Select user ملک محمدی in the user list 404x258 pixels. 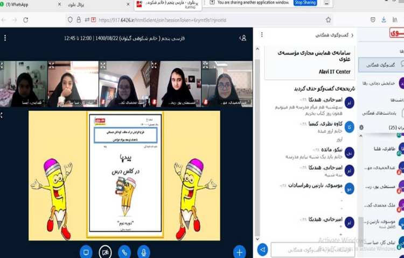pyautogui.click(x=384, y=205)
